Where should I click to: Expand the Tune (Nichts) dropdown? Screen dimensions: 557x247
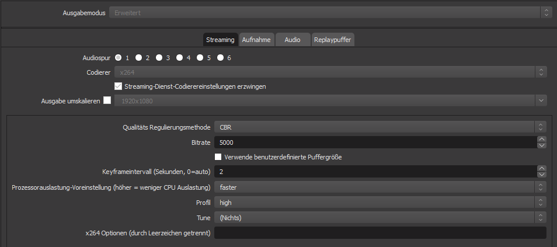pos(380,218)
